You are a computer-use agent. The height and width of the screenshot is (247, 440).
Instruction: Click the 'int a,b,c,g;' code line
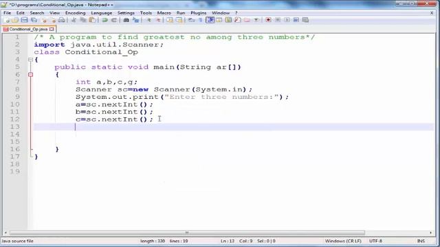107,82
